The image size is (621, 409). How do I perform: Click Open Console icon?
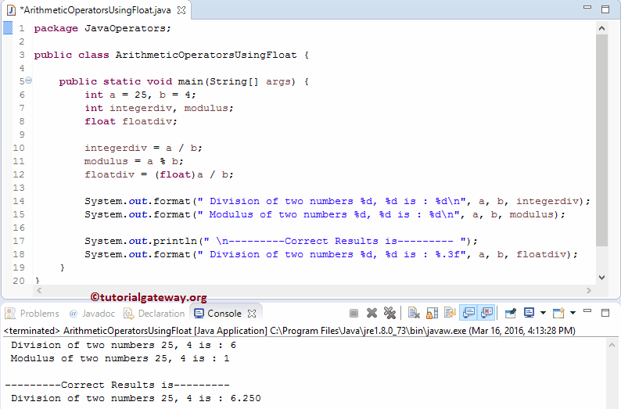558,313
